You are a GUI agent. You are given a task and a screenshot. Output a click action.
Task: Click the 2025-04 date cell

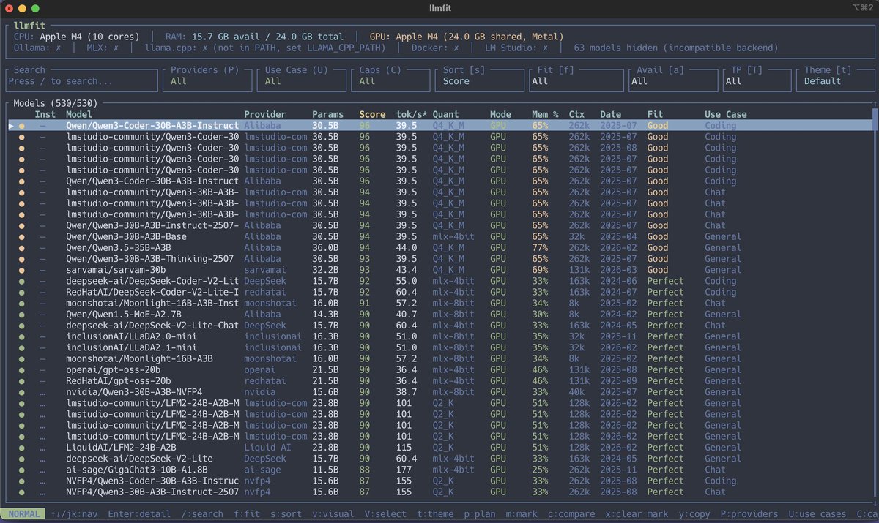(618, 236)
